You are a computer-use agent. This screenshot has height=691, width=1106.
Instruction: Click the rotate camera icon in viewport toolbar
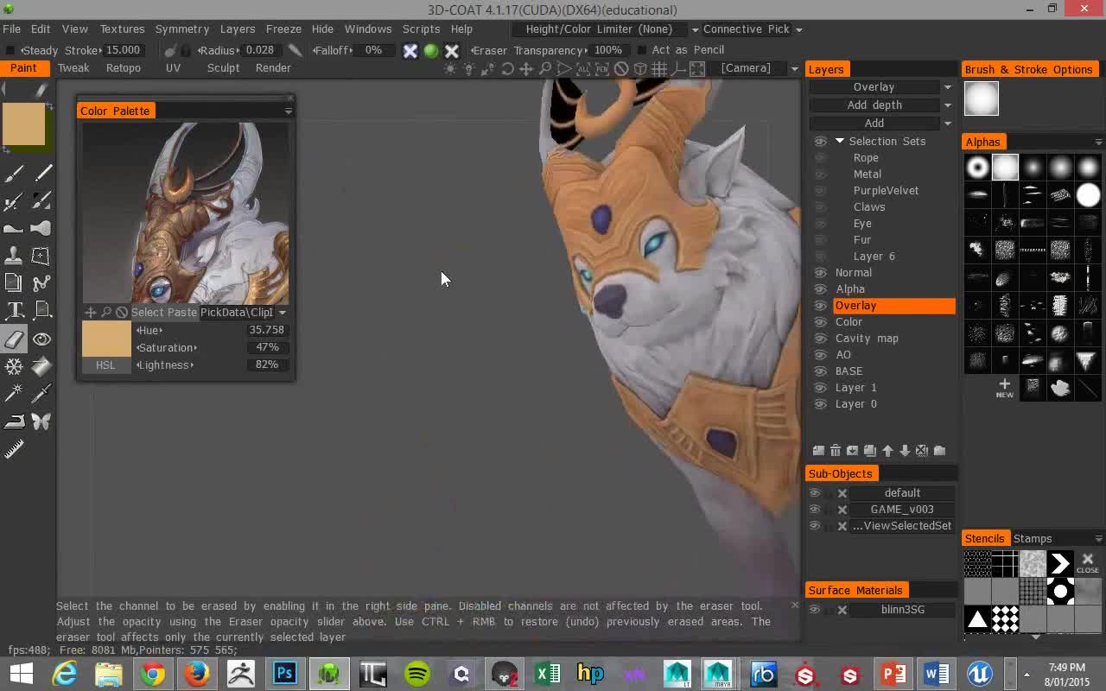click(507, 68)
